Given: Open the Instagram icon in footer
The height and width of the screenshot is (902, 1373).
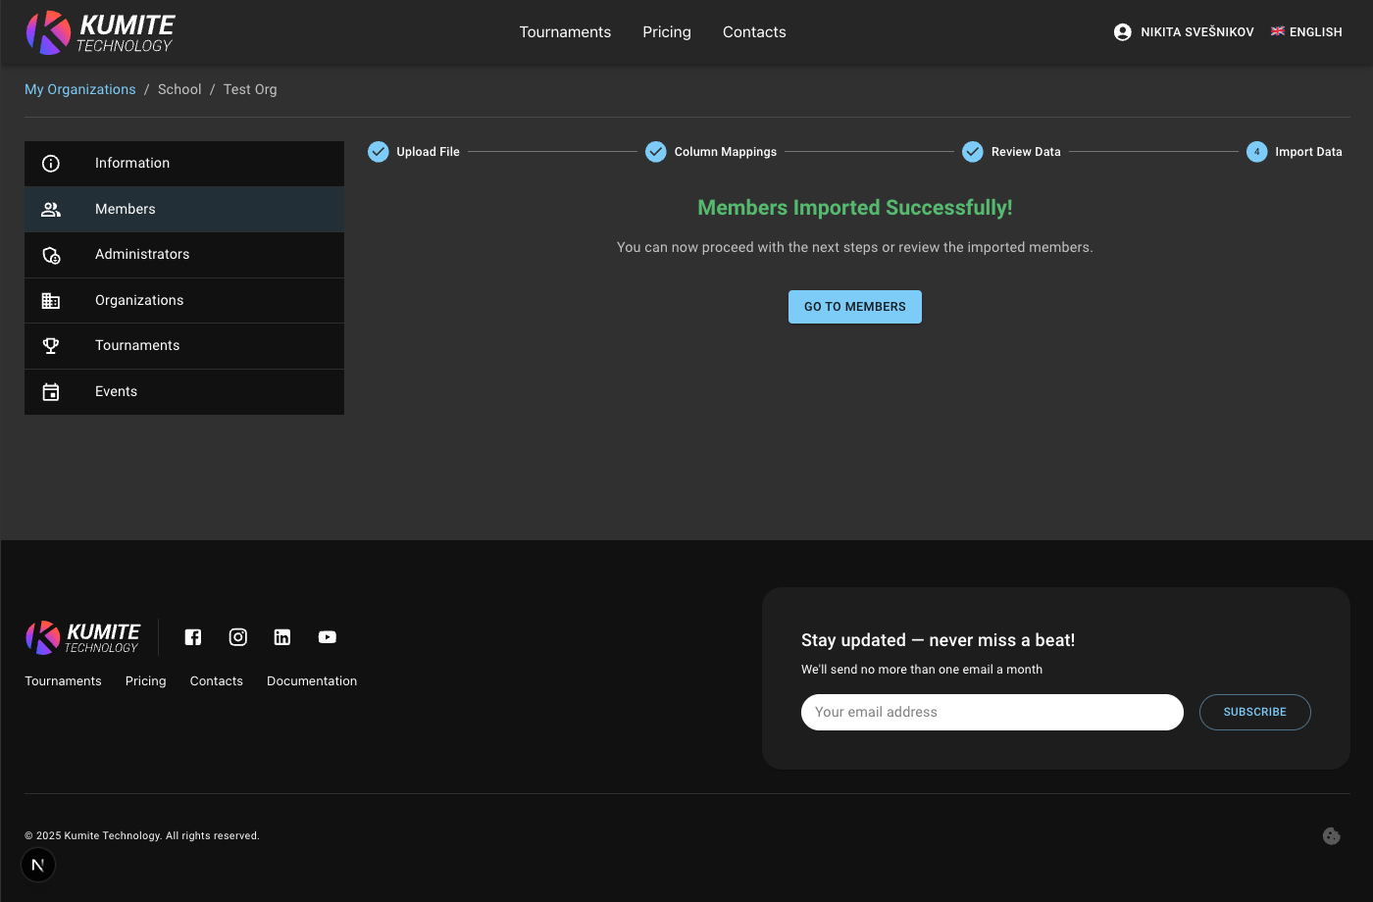Looking at the screenshot, I should click(x=238, y=637).
